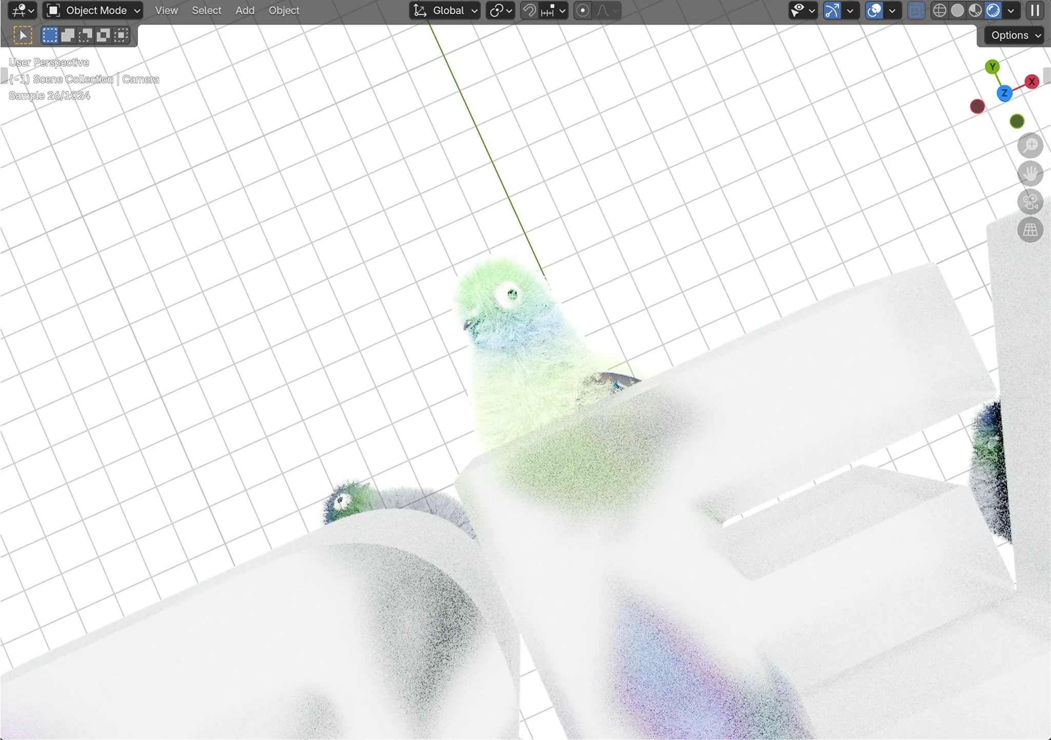The image size is (1051, 740).
Task: Toggle camera view with camera icon
Action: pos(1030,202)
